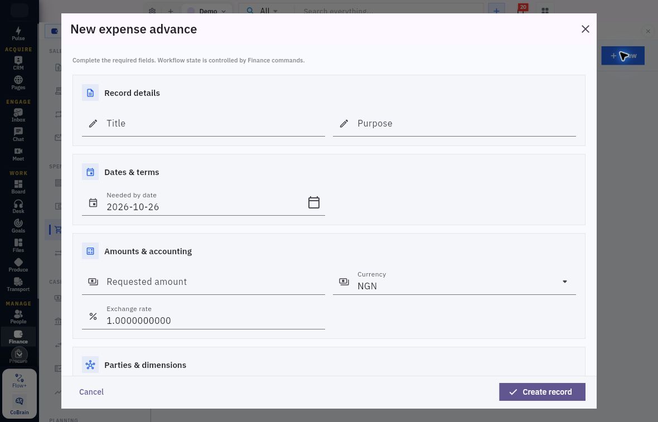Click the Purpose input field
The image size is (658, 422).
tap(454, 123)
